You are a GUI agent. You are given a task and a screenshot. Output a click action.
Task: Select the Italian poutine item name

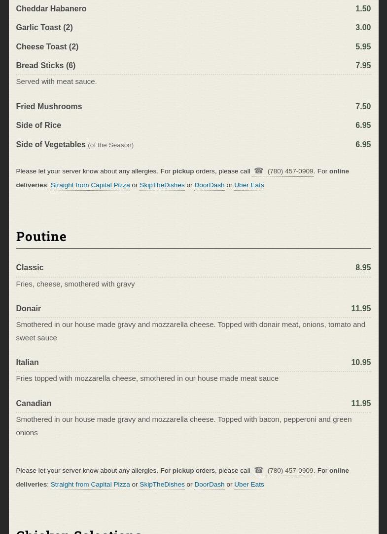(27, 363)
